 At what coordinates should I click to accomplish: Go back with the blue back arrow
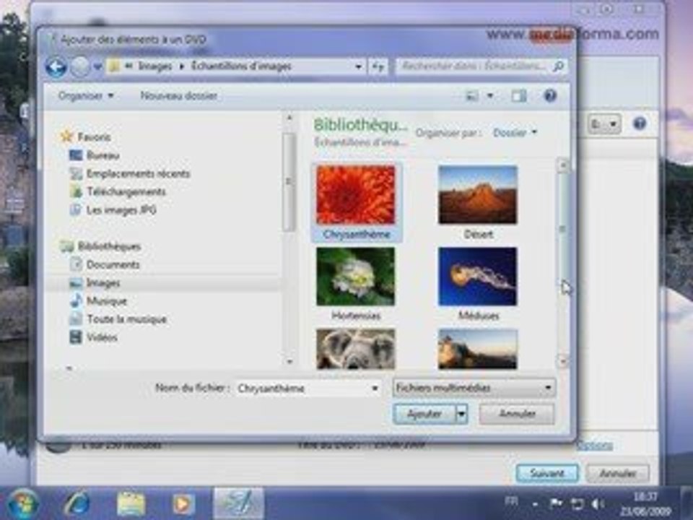[56, 67]
